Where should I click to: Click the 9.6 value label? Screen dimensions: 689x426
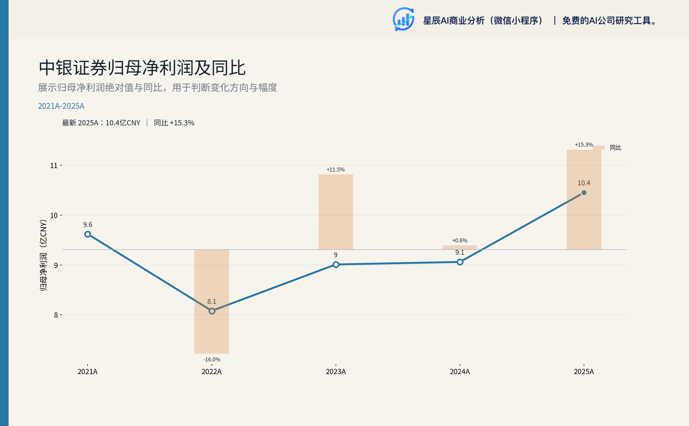tap(88, 225)
